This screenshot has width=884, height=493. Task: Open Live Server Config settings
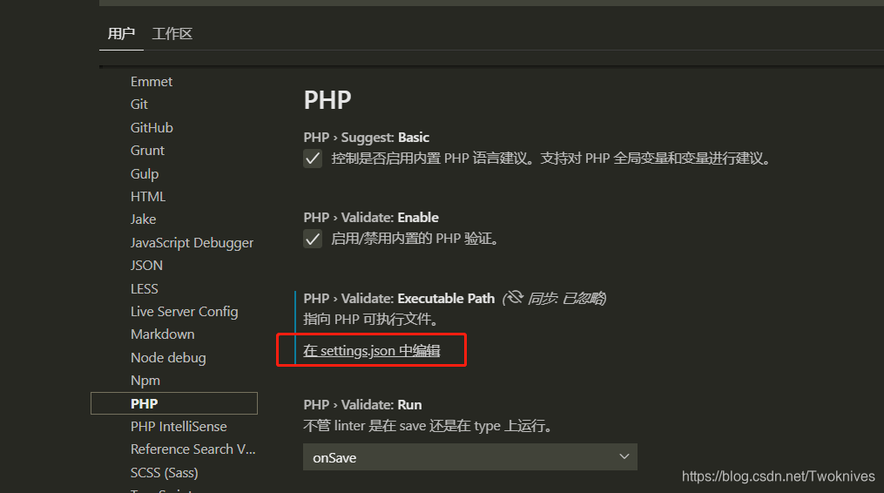coord(184,311)
